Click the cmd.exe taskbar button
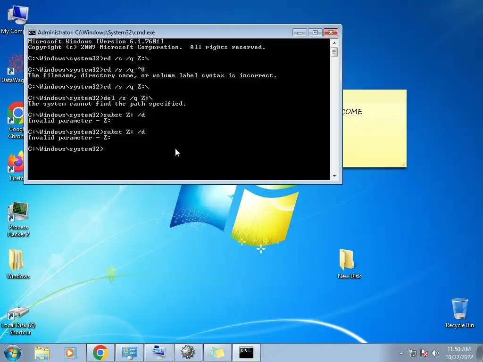 click(x=246, y=353)
